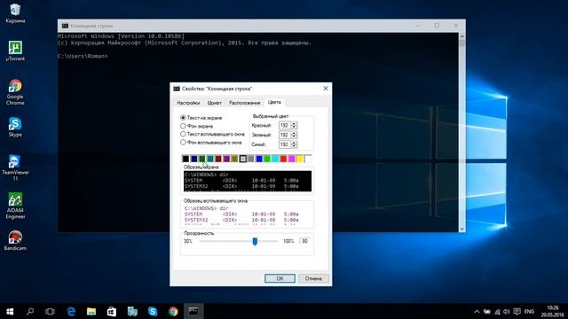568x319 pixels.
Task: Click the Command Prompt scrollbar down arrow
Action: click(461, 229)
